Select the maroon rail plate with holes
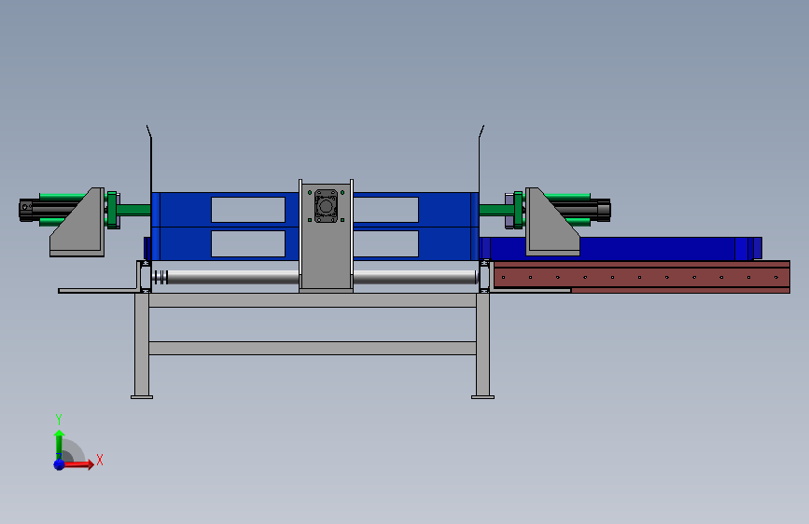The width and height of the screenshot is (809, 524). pyautogui.click(x=642, y=277)
